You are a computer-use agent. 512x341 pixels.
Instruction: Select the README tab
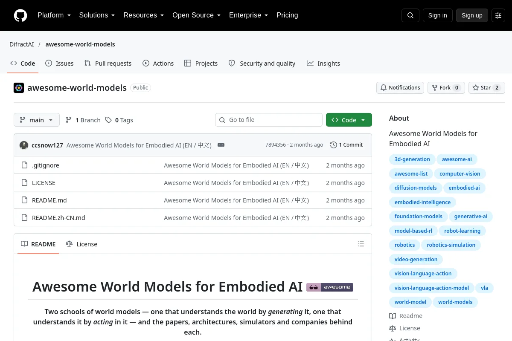point(38,244)
